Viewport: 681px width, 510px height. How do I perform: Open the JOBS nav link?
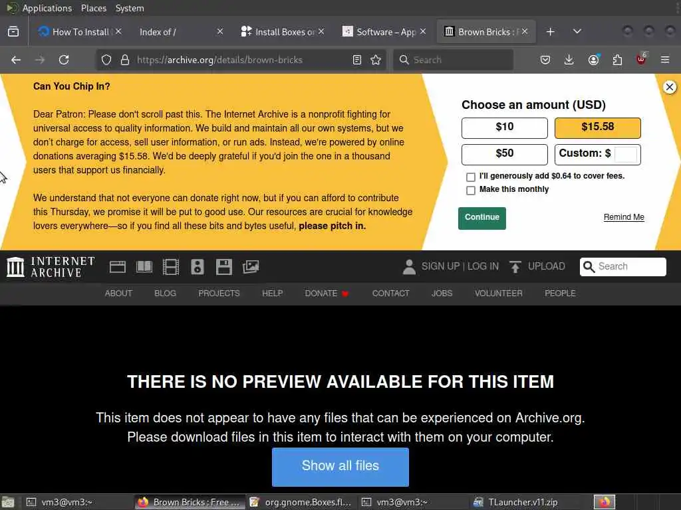[x=442, y=294]
